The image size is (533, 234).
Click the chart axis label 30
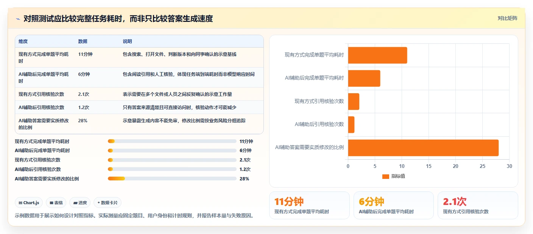point(509,166)
